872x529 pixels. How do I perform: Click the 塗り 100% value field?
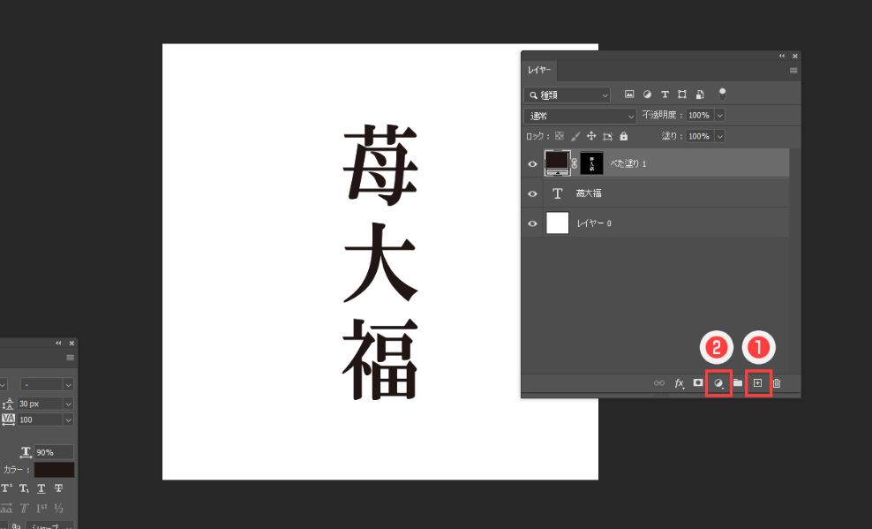(x=700, y=136)
